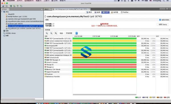This screenshot has width=171, height=104.
Task: Select the Thread-A row in thread list
Action: pos(58,67)
